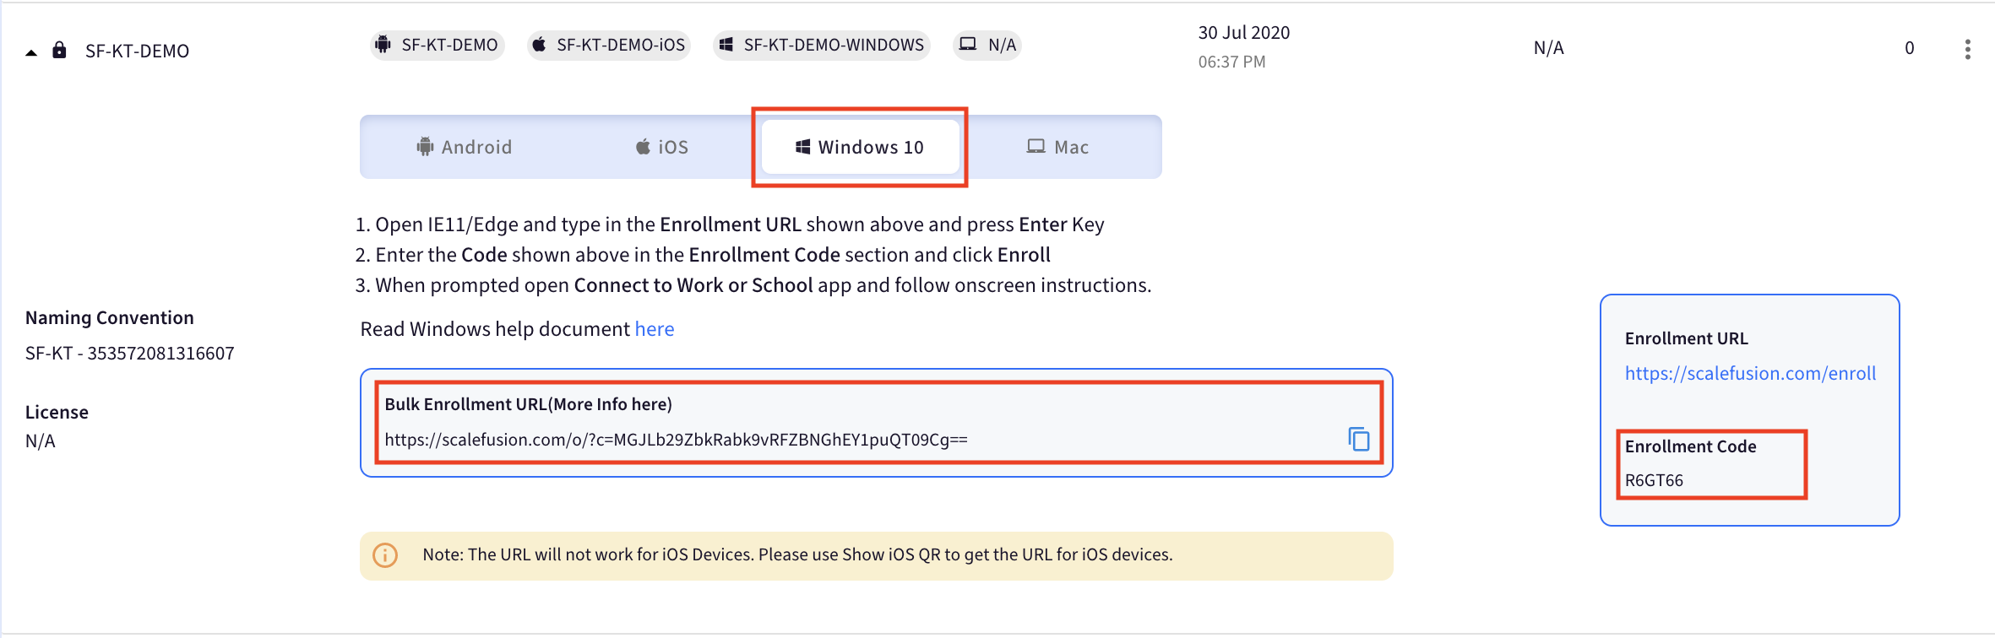This screenshot has width=1995, height=638.
Task: Click the lock icon beside SF-KT-DEMO
Action: [x=59, y=50]
